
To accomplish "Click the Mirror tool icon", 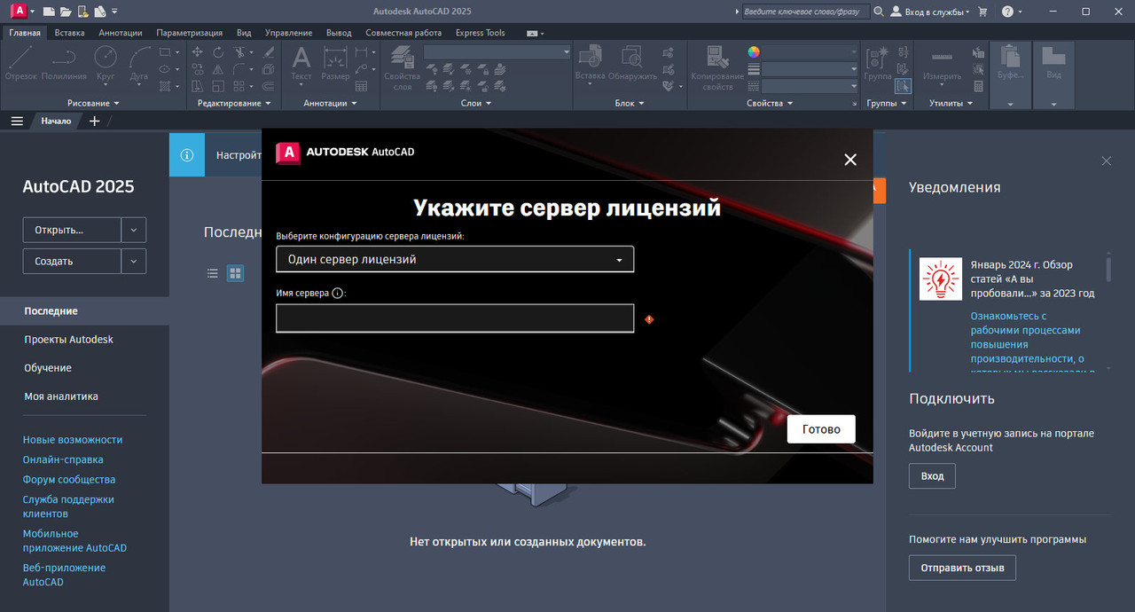I will (x=218, y=69).
